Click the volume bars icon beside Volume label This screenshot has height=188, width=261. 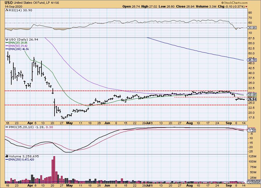[x=7, y=156]
